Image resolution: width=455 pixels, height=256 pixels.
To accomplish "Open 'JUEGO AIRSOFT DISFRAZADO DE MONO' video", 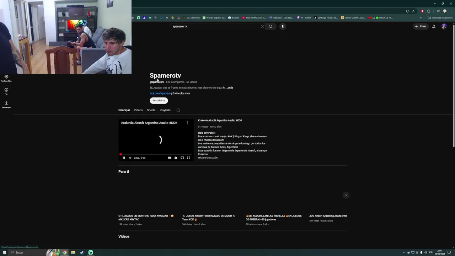I will pos(209,218).
